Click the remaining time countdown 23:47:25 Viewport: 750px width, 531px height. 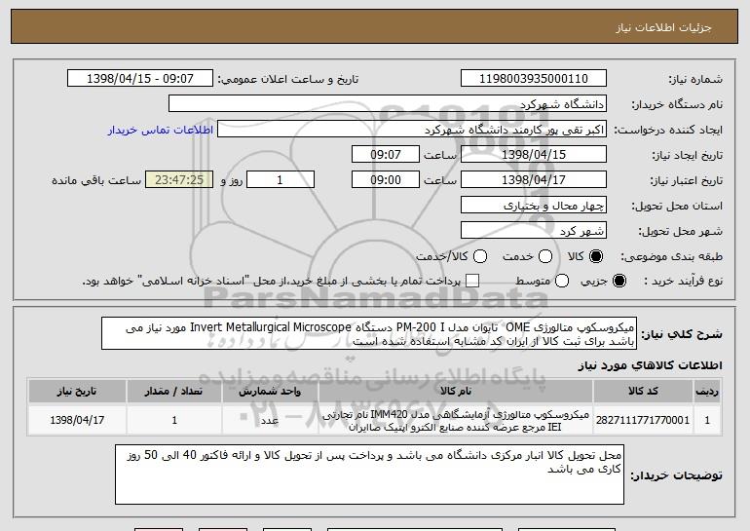tap(179, 180)
